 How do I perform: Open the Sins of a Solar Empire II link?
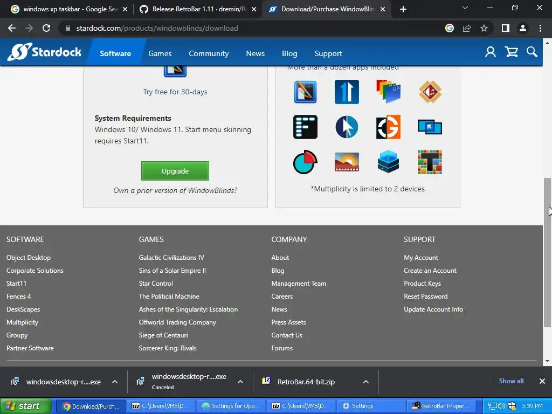coord(172,271)
